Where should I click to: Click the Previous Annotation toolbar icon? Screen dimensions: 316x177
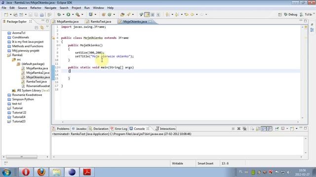pos(177,14)
